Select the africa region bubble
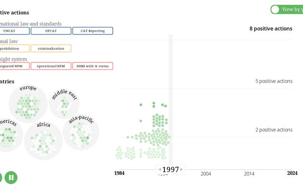The image size is (303, 189). 43,141
